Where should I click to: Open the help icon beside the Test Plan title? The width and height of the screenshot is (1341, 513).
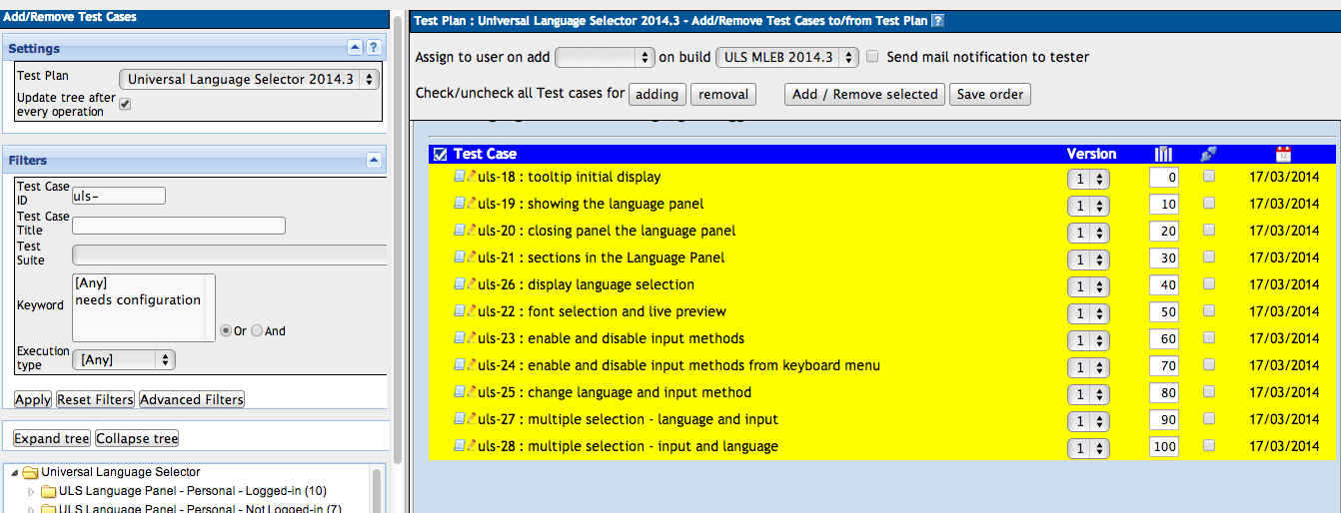tap(937, 21)
